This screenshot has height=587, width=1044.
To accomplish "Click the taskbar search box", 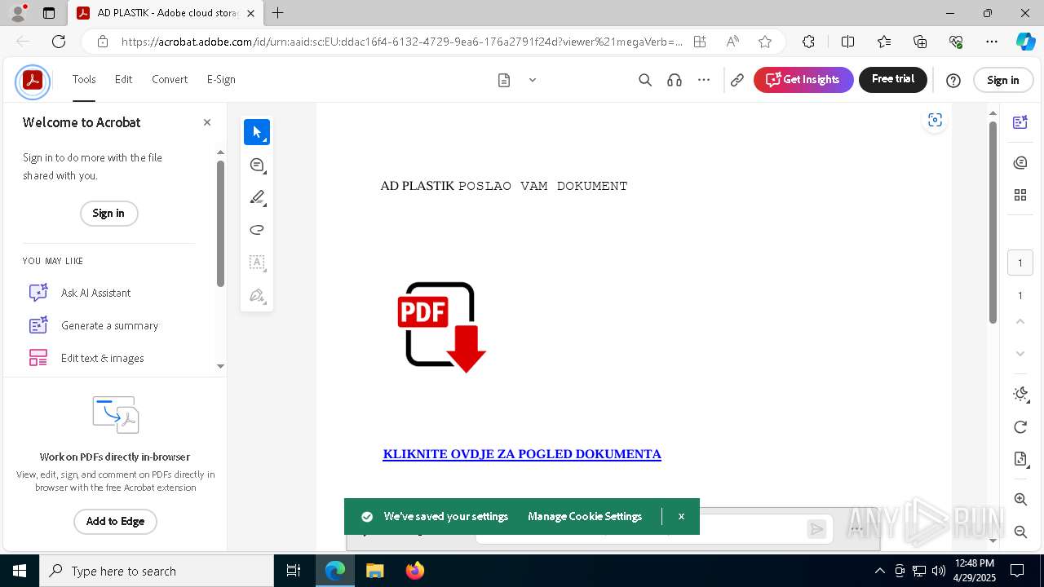I will (157, 571).
